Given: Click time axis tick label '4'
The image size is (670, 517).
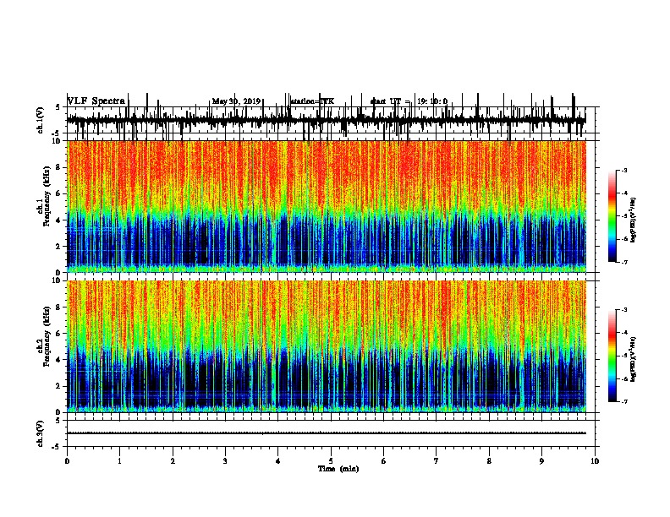Looking at the screenshot, I should click(278, 461).
